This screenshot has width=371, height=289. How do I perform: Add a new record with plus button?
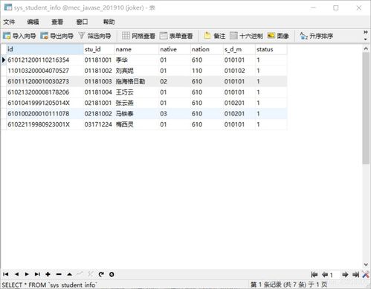click(48, 274)
